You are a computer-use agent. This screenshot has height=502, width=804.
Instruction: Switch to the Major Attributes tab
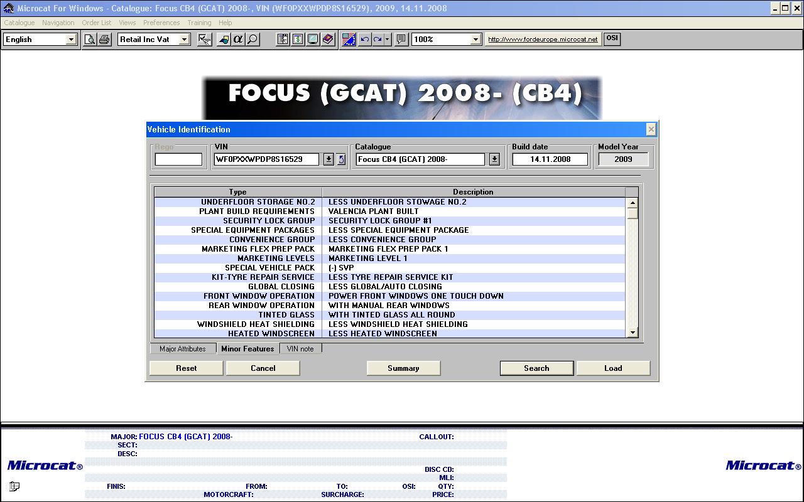(182, 349)
